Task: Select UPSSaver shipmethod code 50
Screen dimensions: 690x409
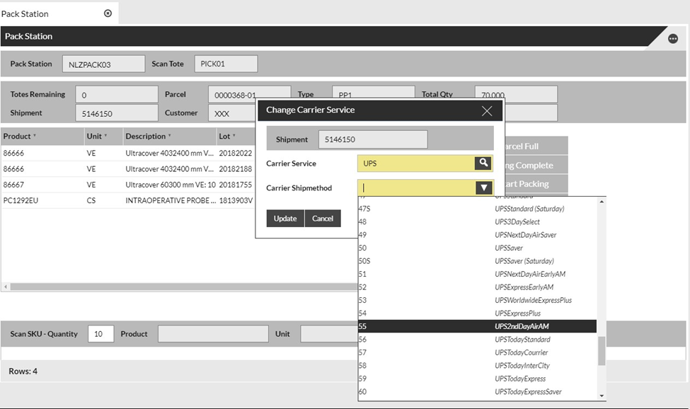Action: coord(477,248)
